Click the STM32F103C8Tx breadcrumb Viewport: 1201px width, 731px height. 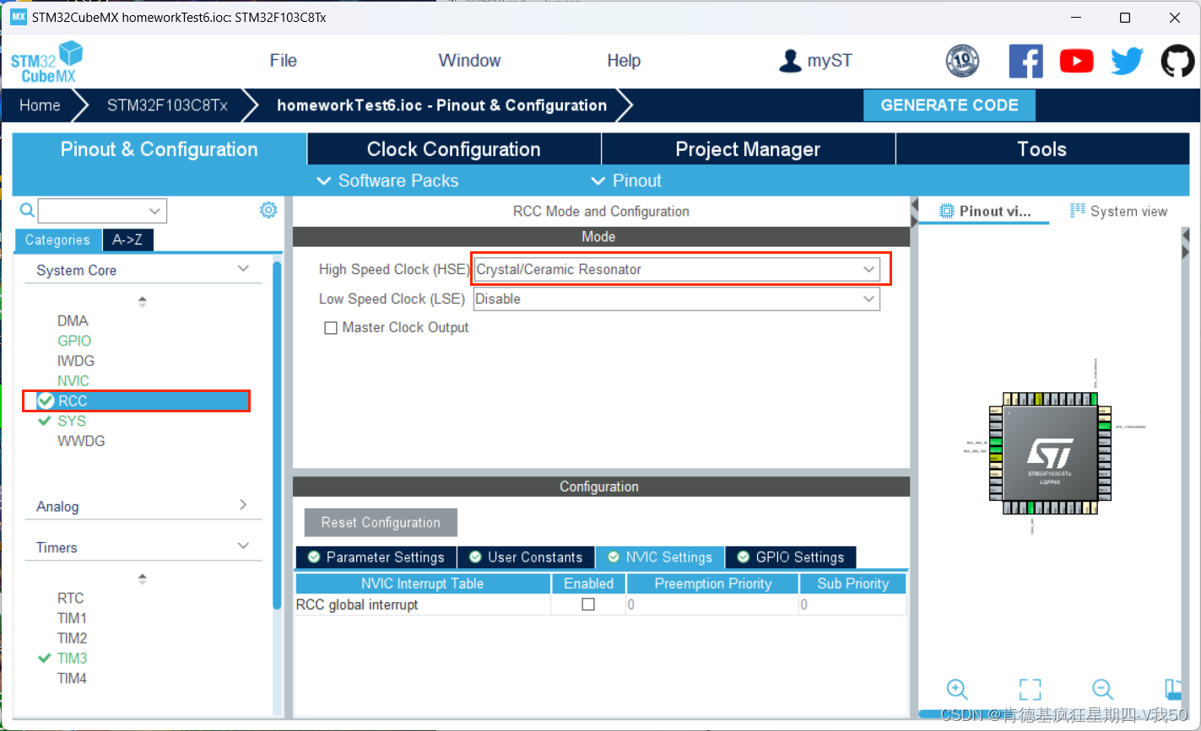pos(167,105)
